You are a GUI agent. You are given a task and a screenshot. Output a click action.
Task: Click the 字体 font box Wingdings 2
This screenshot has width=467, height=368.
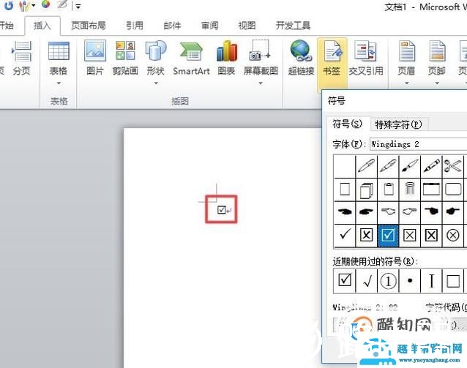(x=418, y=144)
